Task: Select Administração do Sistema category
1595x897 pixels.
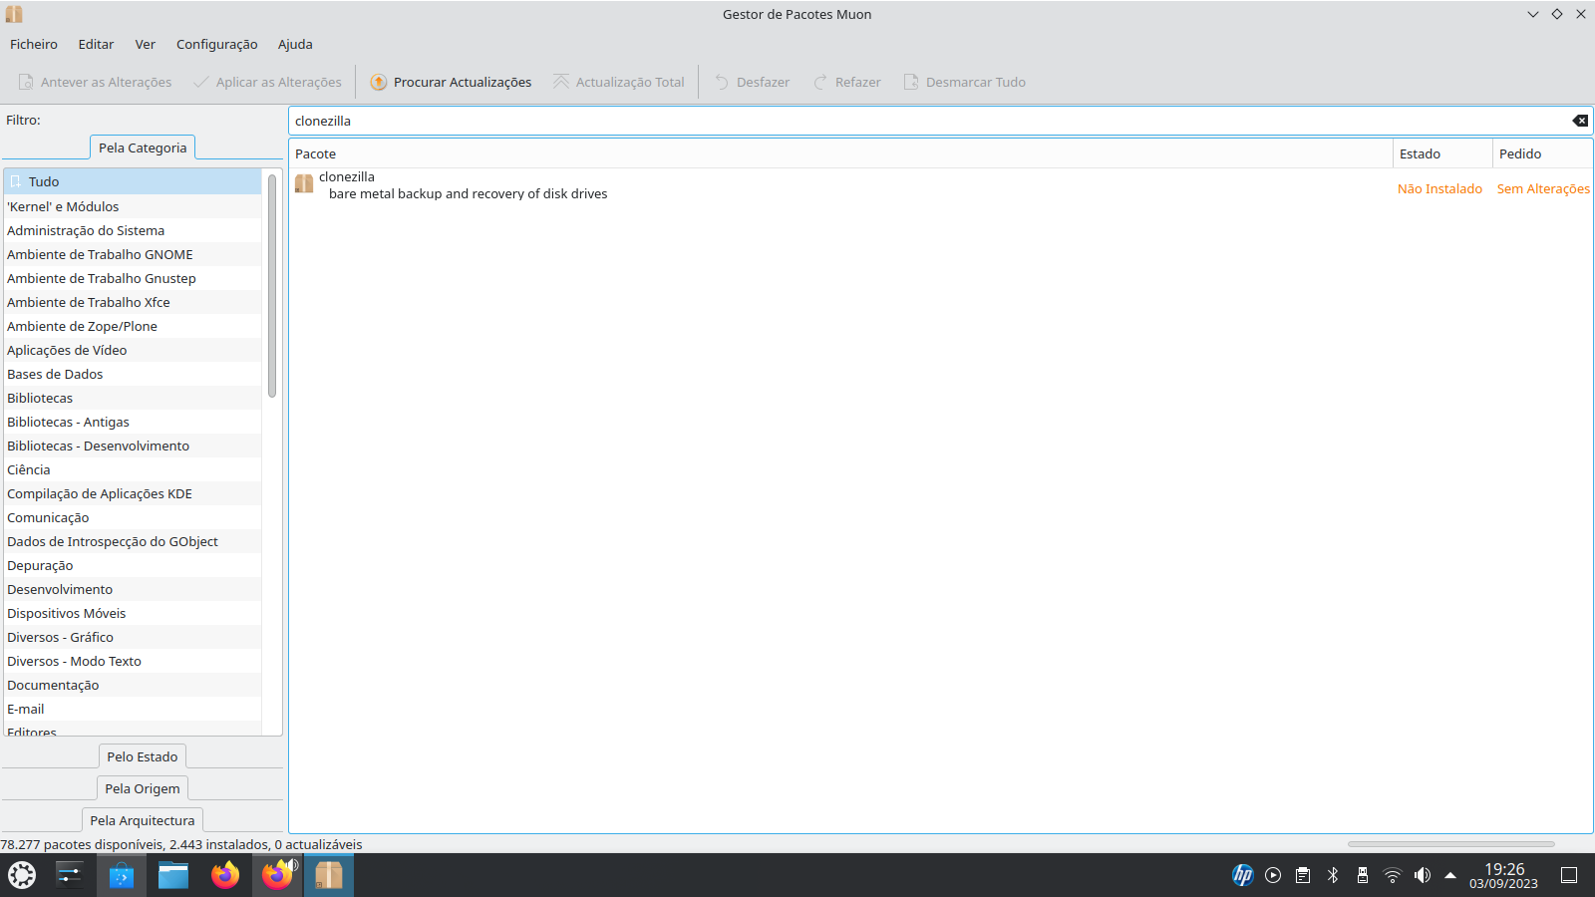Action: click(133, 230)
